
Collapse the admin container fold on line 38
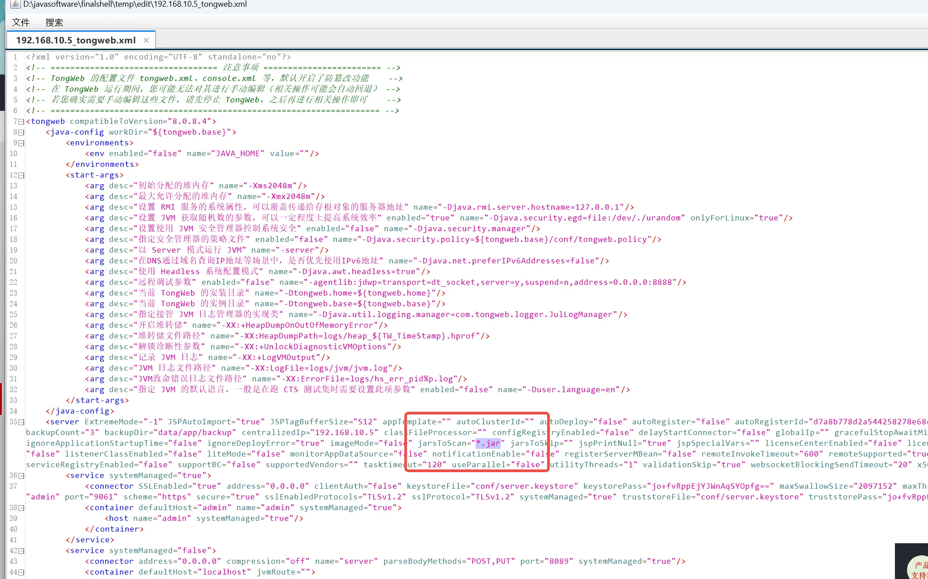point(21,508)
